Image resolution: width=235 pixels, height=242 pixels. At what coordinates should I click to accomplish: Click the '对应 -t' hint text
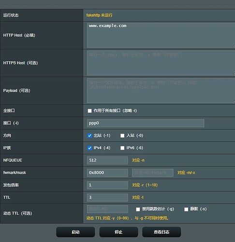coord(138,197)
